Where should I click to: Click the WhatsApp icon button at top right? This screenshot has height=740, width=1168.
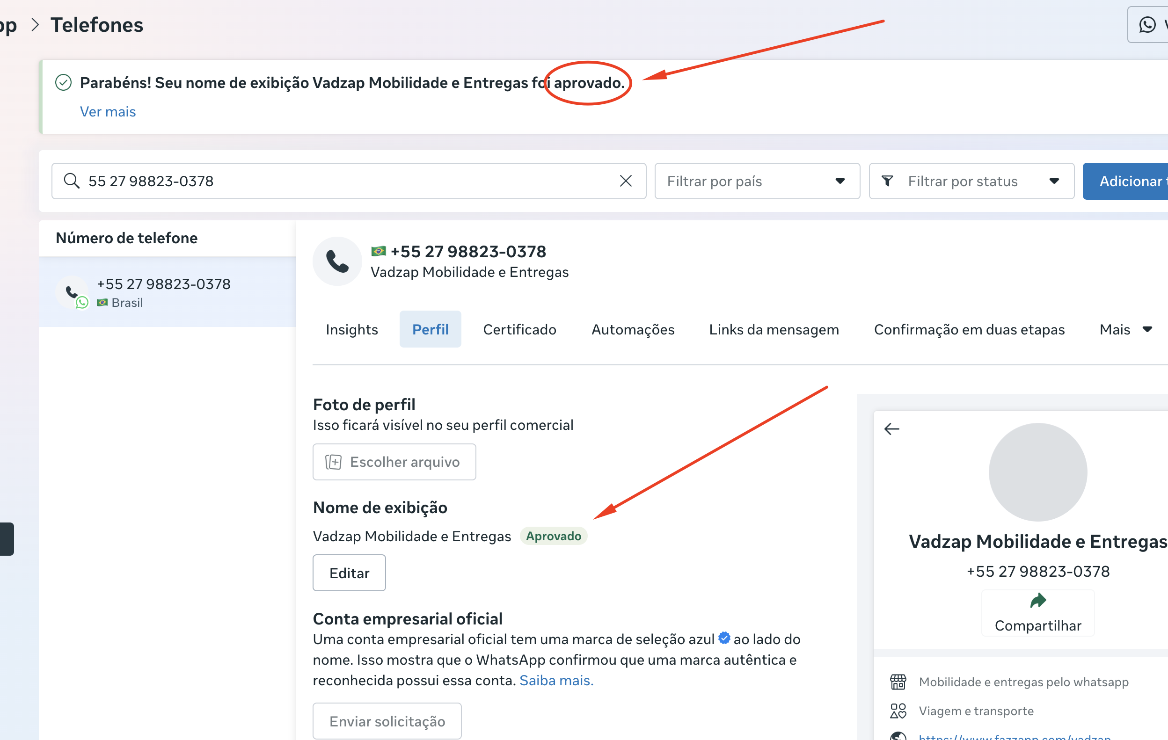[x=1147, y=25]
